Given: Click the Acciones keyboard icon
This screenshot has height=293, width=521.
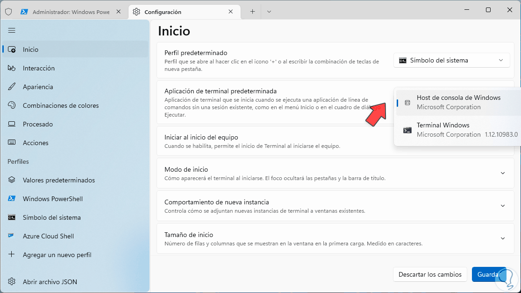Looking at the screenshot, I should point(12,142).
